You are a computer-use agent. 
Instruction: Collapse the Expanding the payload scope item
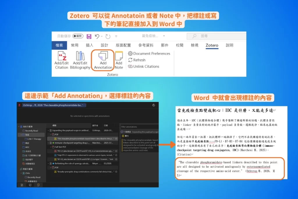(48, 131)
